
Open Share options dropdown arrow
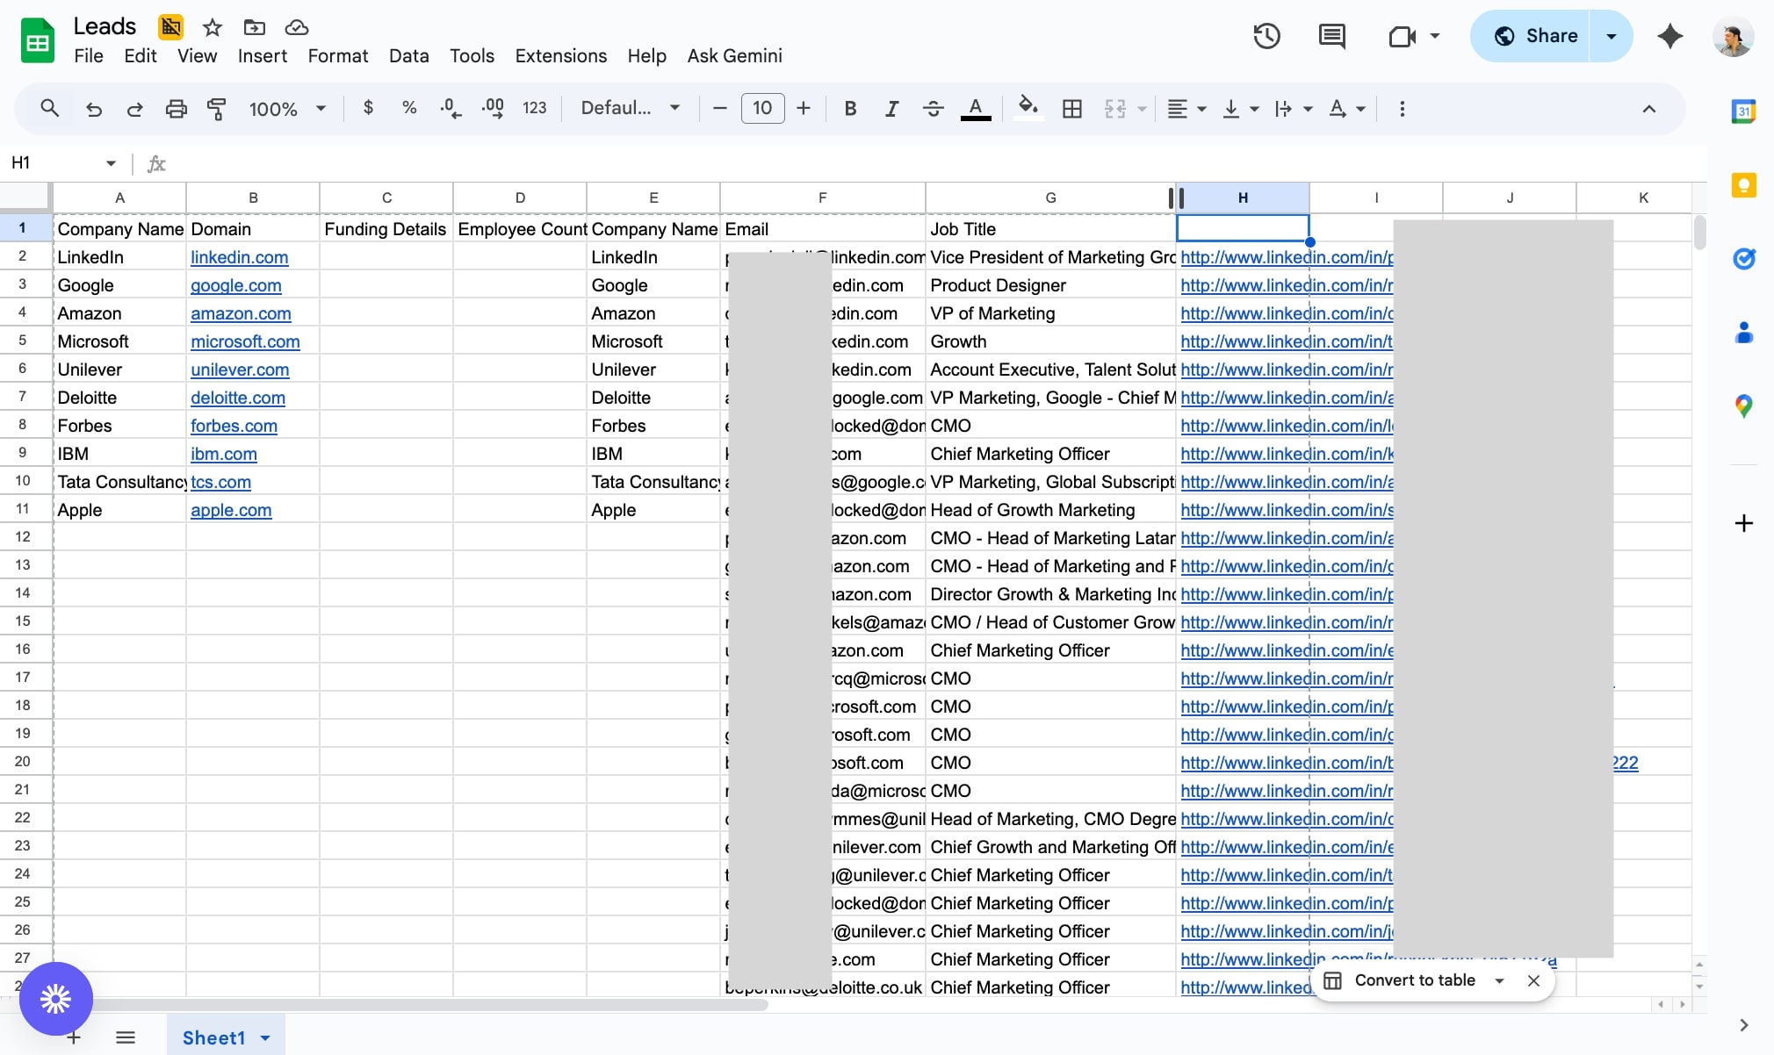click(x=1611, y=36)
